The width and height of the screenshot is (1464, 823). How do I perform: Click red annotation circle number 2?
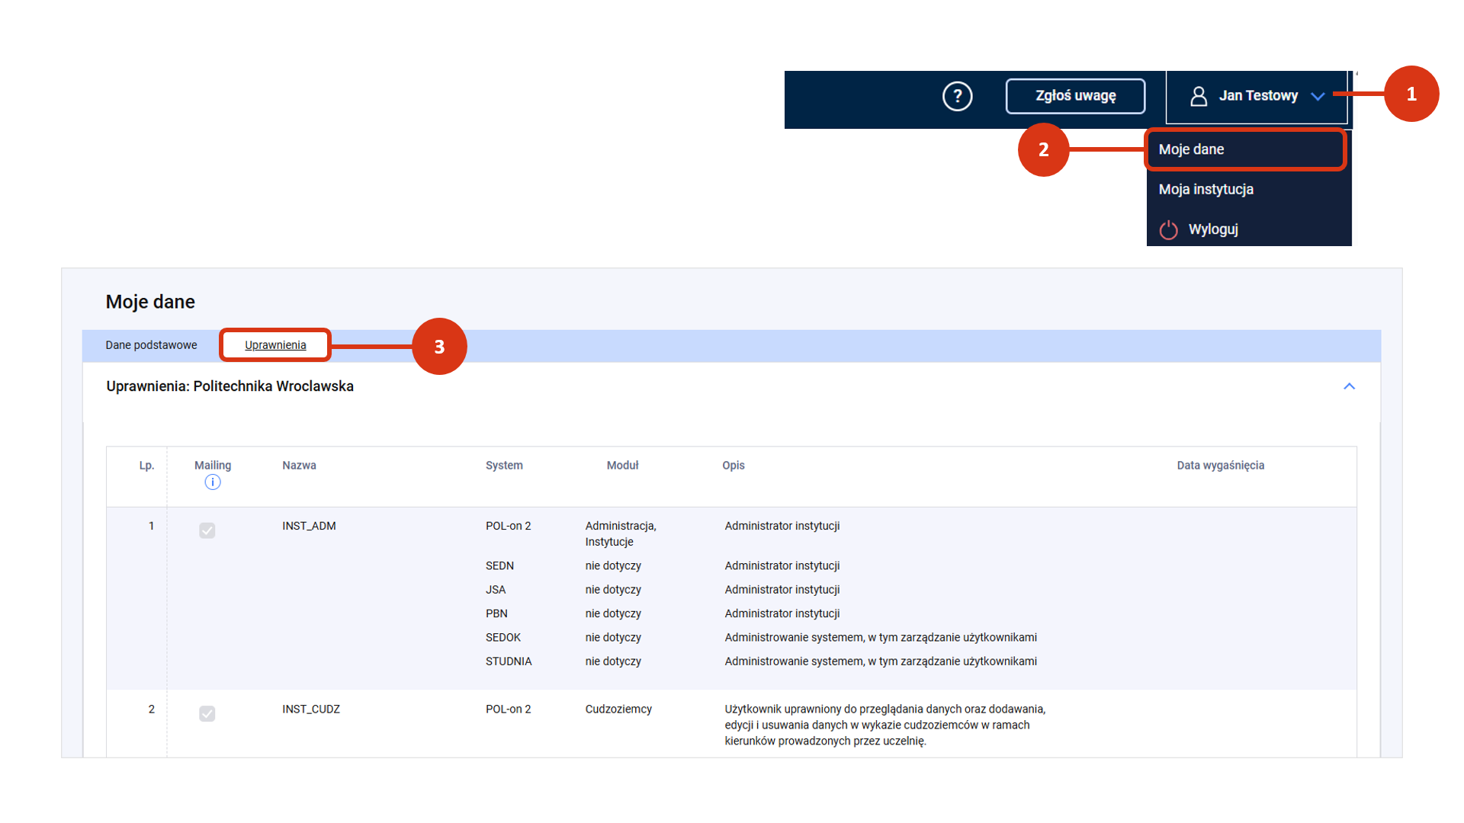click(x=1043, y=149)
